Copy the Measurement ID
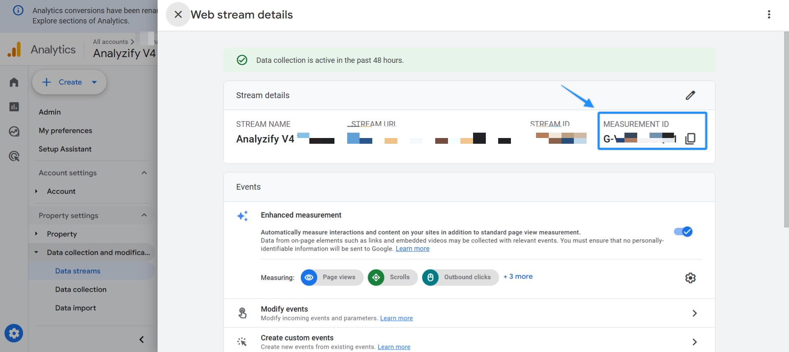Screen dimensions: 789x352 [690, 139]
